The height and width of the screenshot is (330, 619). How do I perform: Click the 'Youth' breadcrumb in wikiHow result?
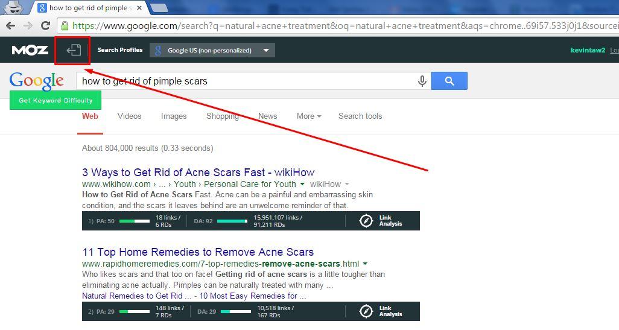[185, 184]
